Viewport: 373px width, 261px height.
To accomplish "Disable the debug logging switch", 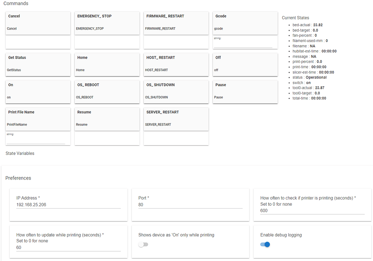I will [265, 245].
